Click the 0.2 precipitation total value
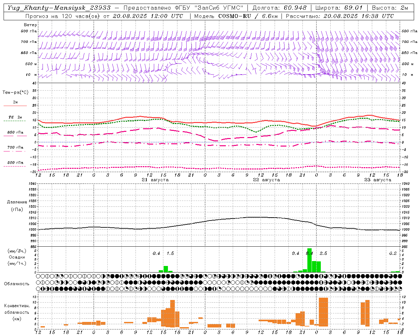419x335 pixels. coord(393,254)
